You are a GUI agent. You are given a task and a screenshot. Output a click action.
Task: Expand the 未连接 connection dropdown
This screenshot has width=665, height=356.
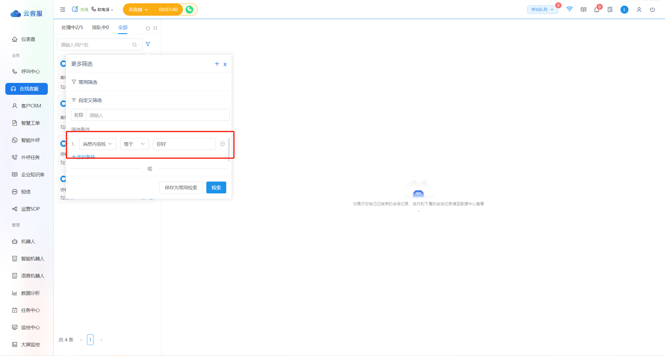point(138,9)
